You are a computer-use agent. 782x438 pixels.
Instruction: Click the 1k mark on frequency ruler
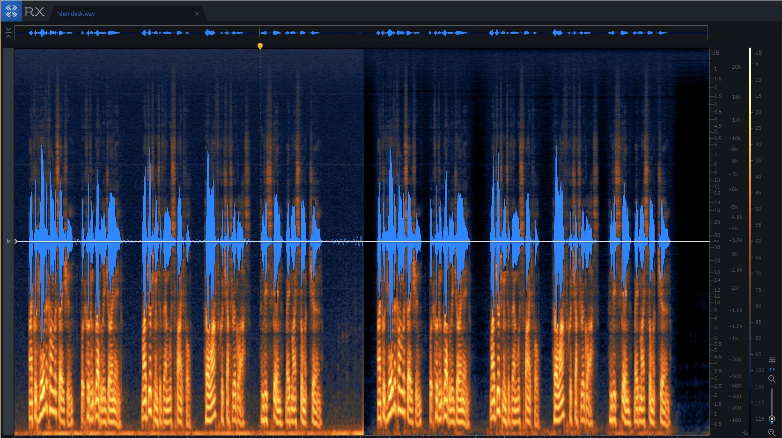pos(734,338)
